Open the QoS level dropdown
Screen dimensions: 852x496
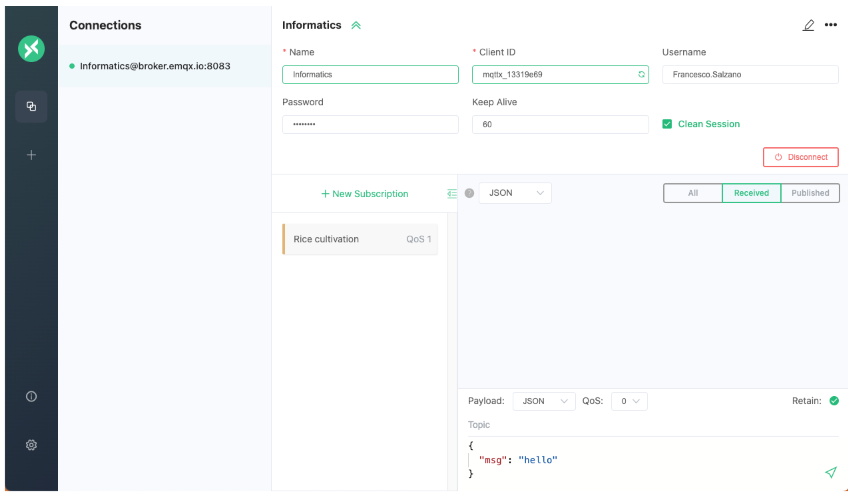629,401
